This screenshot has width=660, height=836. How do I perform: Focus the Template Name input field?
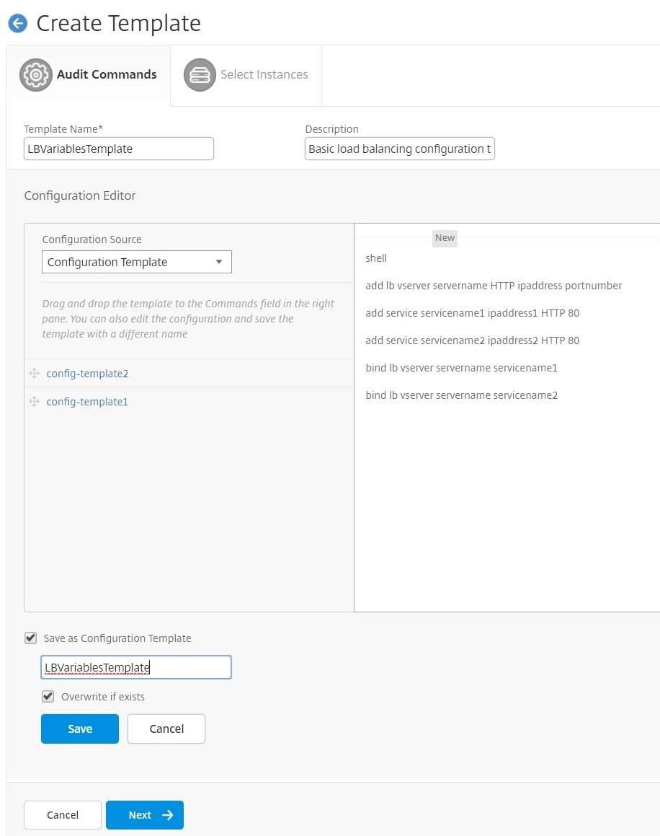pyautogui.click(x=119, y=149)
